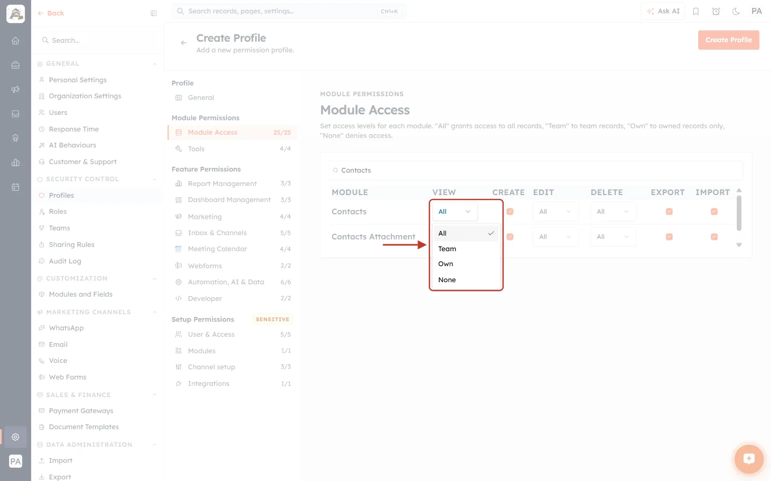Click the Back link in sidebar header
This screenshot has height=481, width=771.
tap(51, 13)
